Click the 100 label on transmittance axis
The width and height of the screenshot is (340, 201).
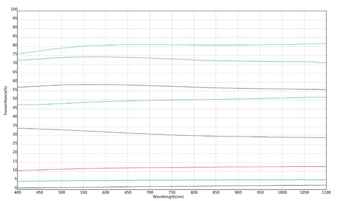pyautogui.click(x=14, y=9)
